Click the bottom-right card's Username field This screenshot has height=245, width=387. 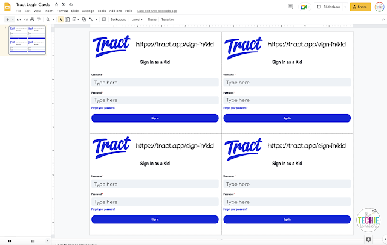[x=287, y=184]
